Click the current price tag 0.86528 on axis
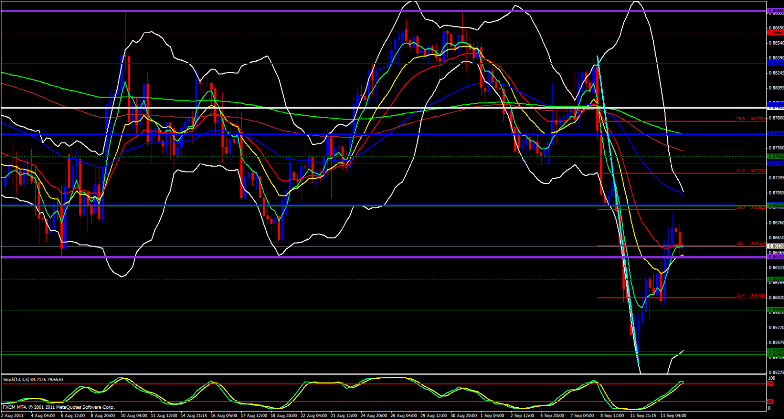The height and width of the screenshot is (419, 784). point(775,246)
